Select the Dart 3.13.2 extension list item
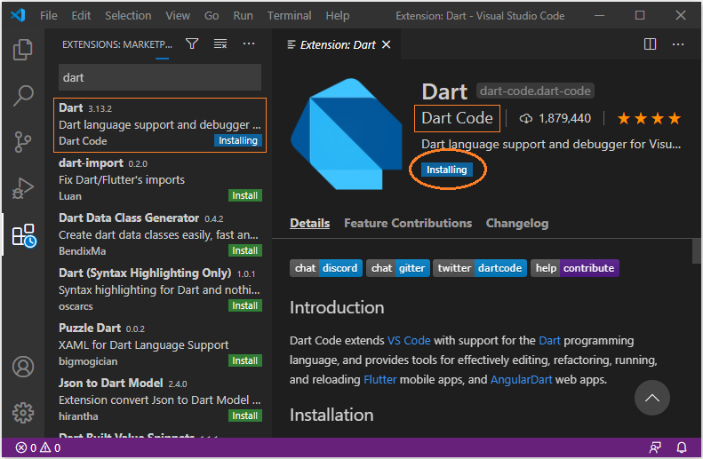703x459 pixels. pos(160,125)
